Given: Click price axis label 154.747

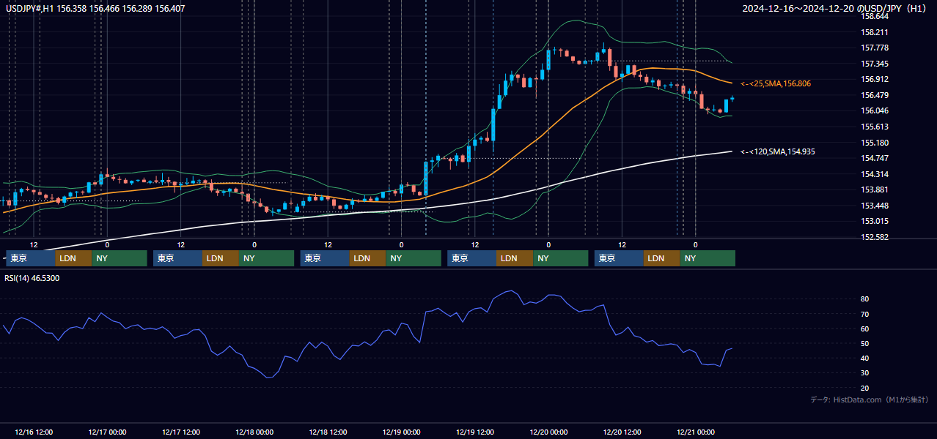Looking at the screenshot, I should [x=875, y=158].
